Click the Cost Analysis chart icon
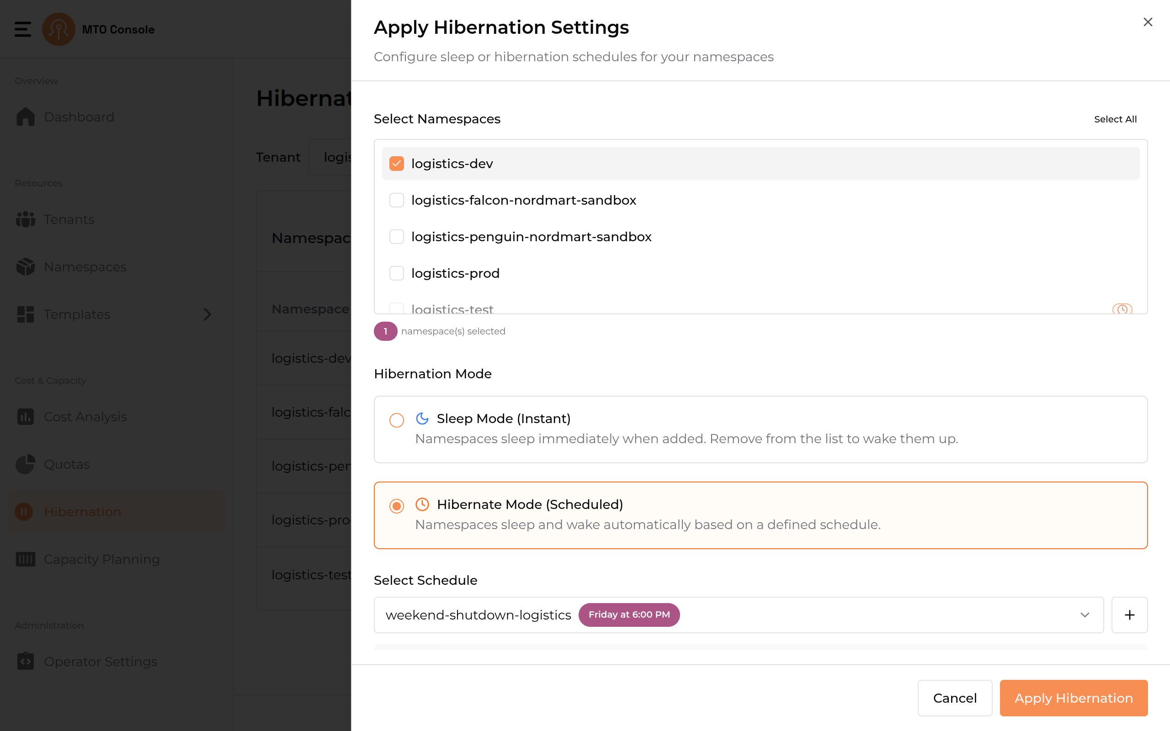The width and height of the screenshot is (1170, 731). (25, 416)
